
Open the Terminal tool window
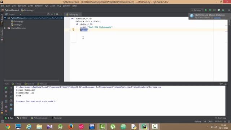[56, 118]
